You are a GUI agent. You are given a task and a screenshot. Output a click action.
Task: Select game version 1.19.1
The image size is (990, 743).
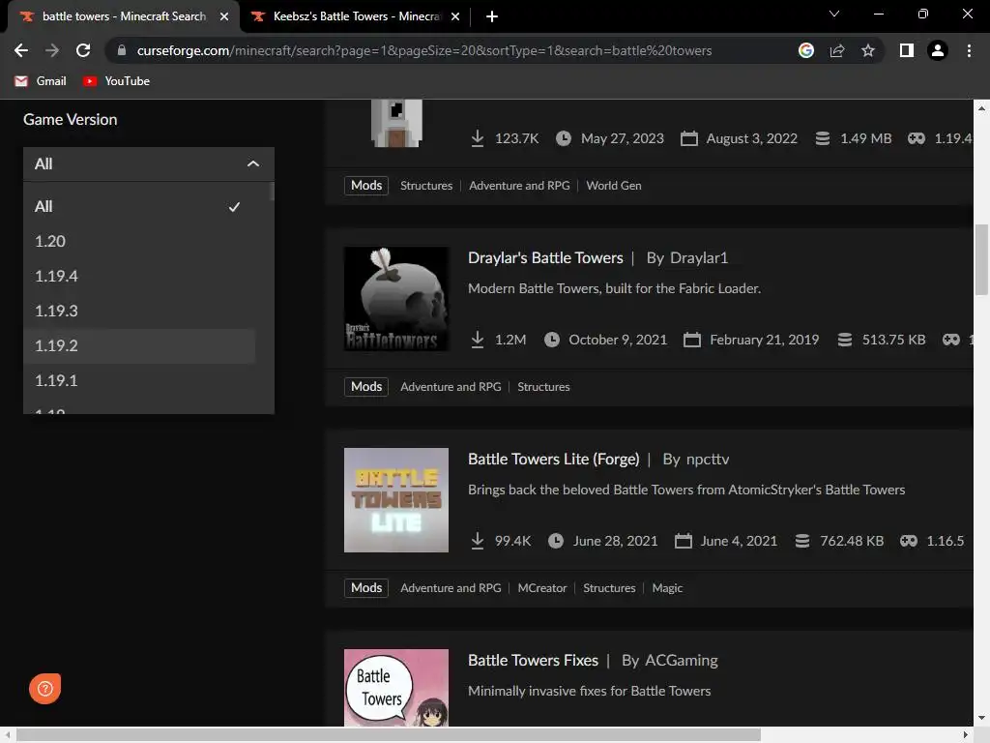139,380
